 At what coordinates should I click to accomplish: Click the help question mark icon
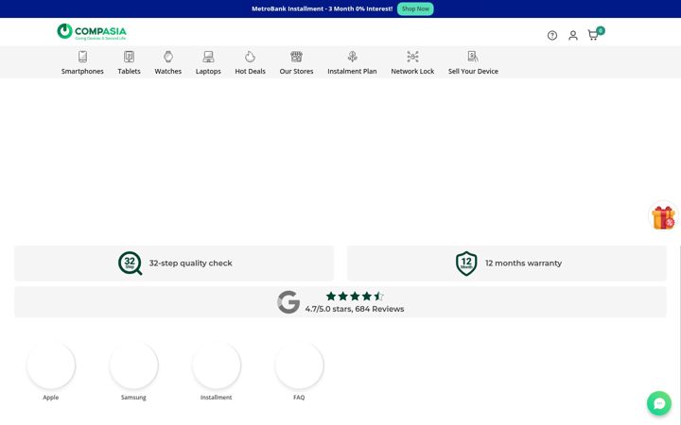click(552, 36)
